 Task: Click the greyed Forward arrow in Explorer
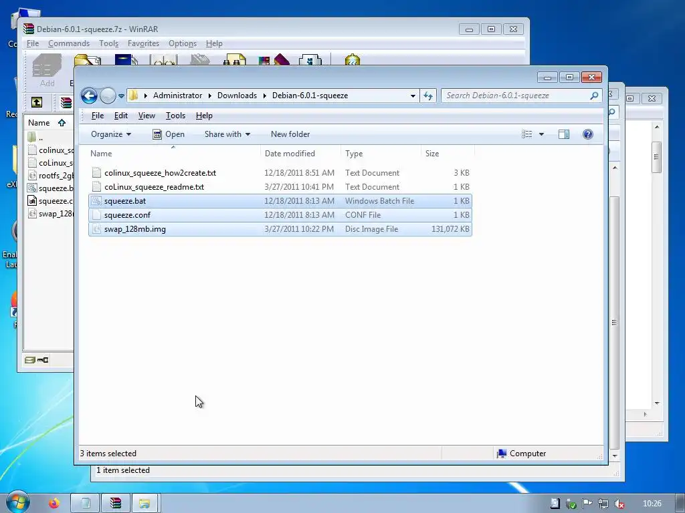tap(108, 96)
